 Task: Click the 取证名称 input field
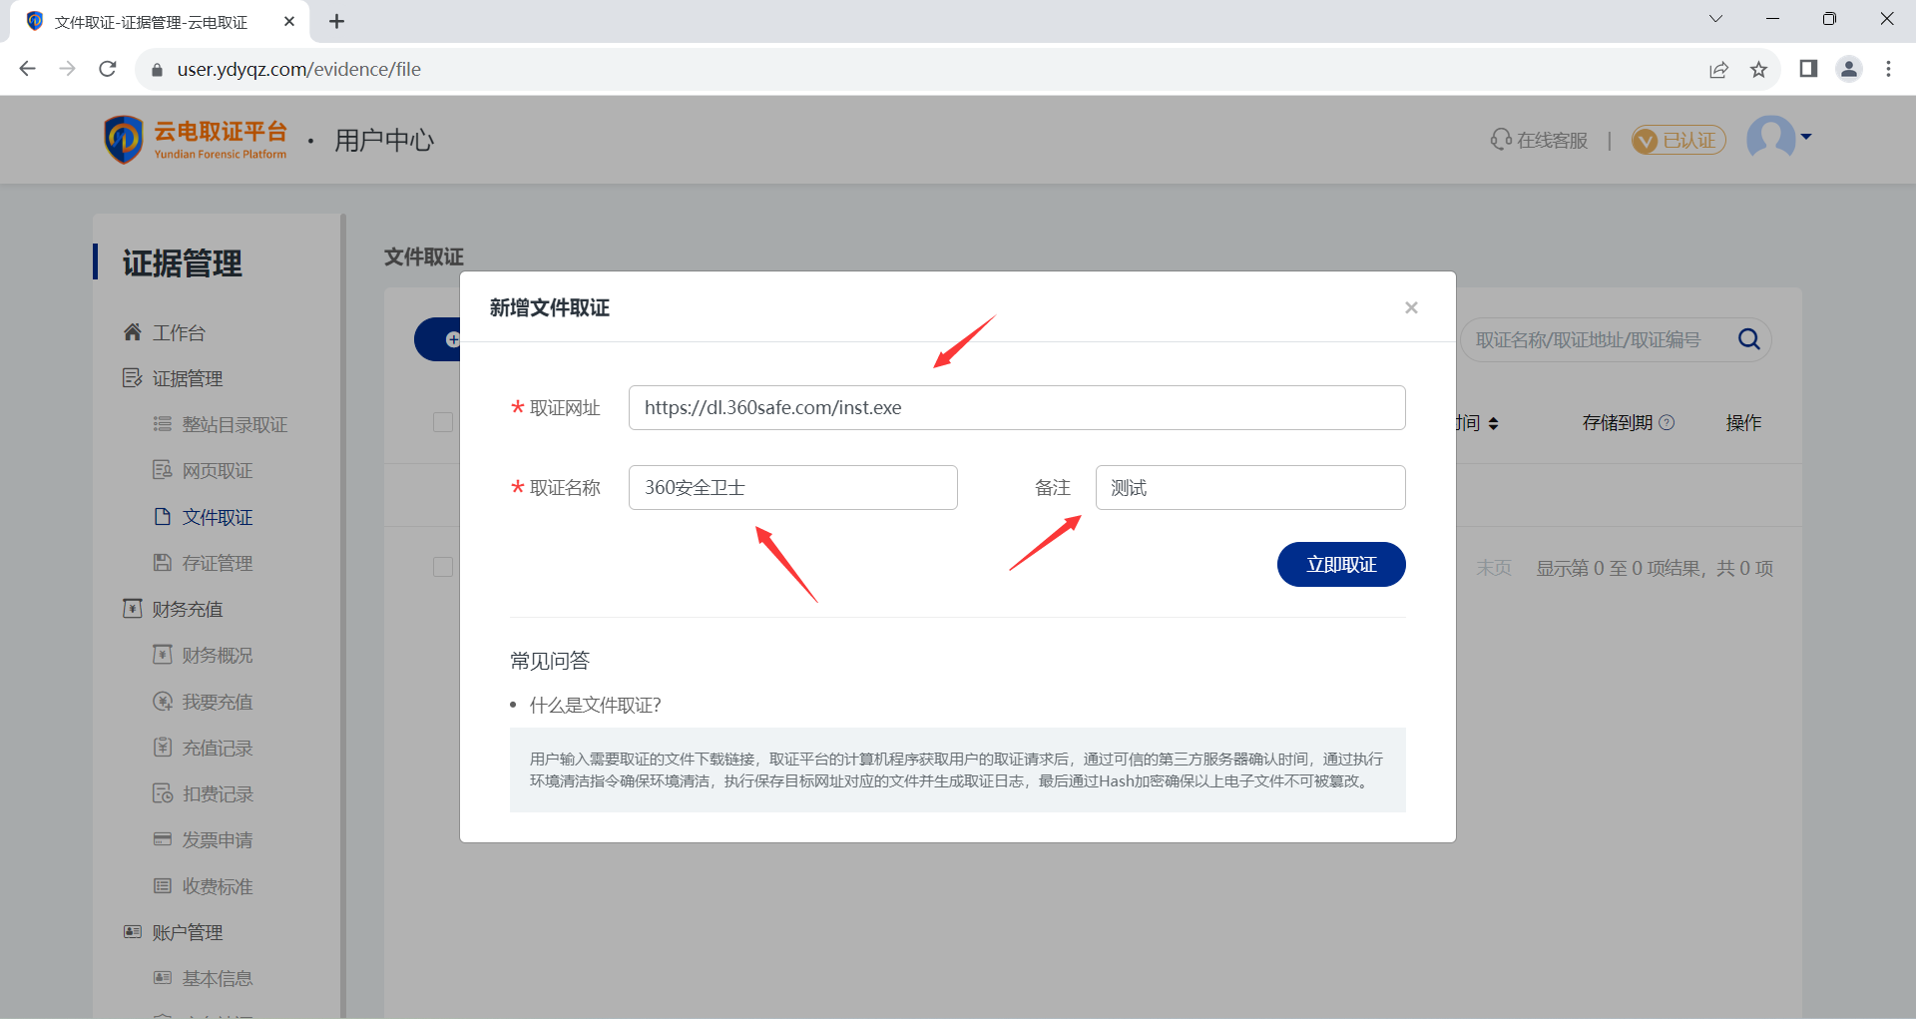coord(793,487)
